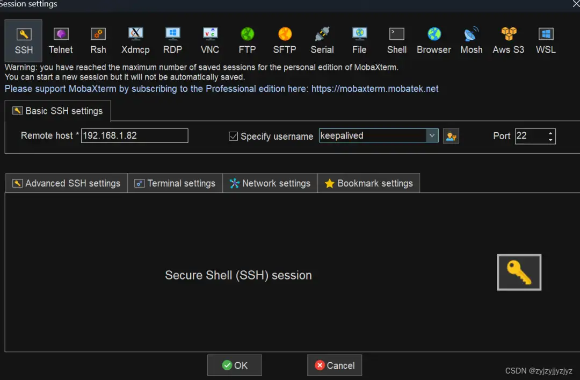Select the Aws S3 session icon

tap(508, 41)
